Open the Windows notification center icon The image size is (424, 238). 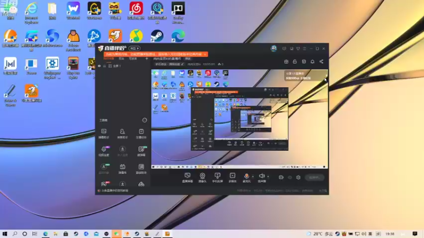(x=415, y=234)
